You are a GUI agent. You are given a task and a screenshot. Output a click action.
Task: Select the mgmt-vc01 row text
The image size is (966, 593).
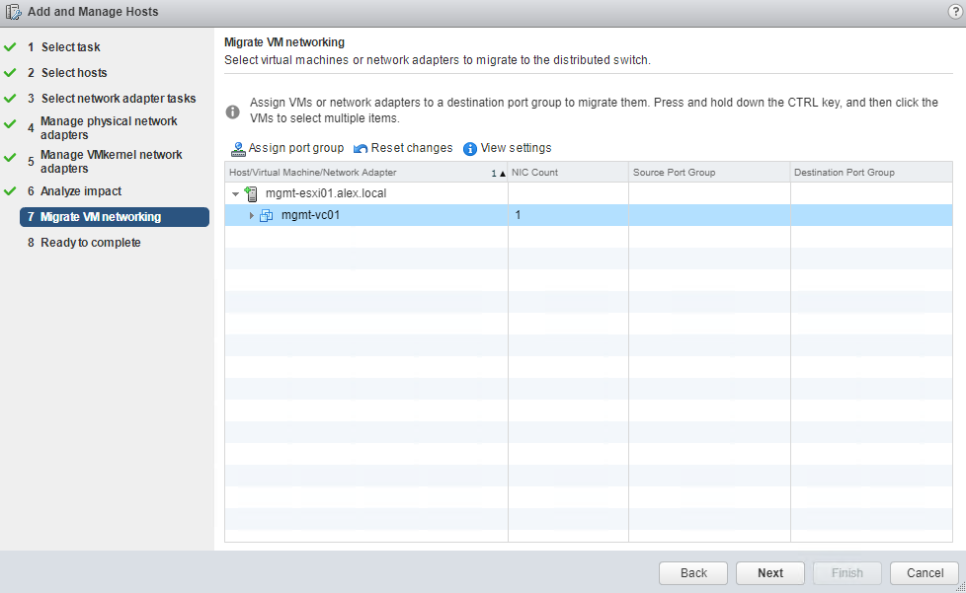point(310,215)
